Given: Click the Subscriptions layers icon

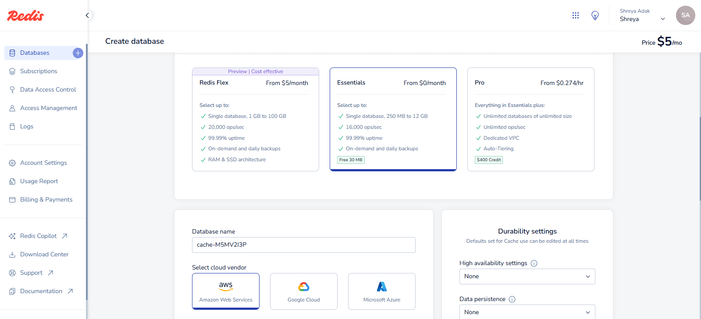Looking at the screenshot, I should [12, 71].
